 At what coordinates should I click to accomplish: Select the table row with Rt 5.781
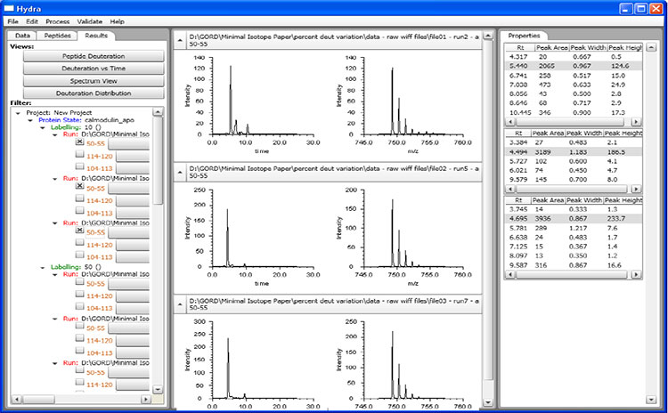pyautogui.click(x=574, y=228)
